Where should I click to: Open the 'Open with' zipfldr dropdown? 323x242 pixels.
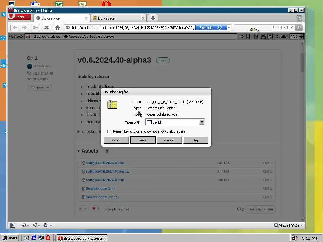(202, 122)
